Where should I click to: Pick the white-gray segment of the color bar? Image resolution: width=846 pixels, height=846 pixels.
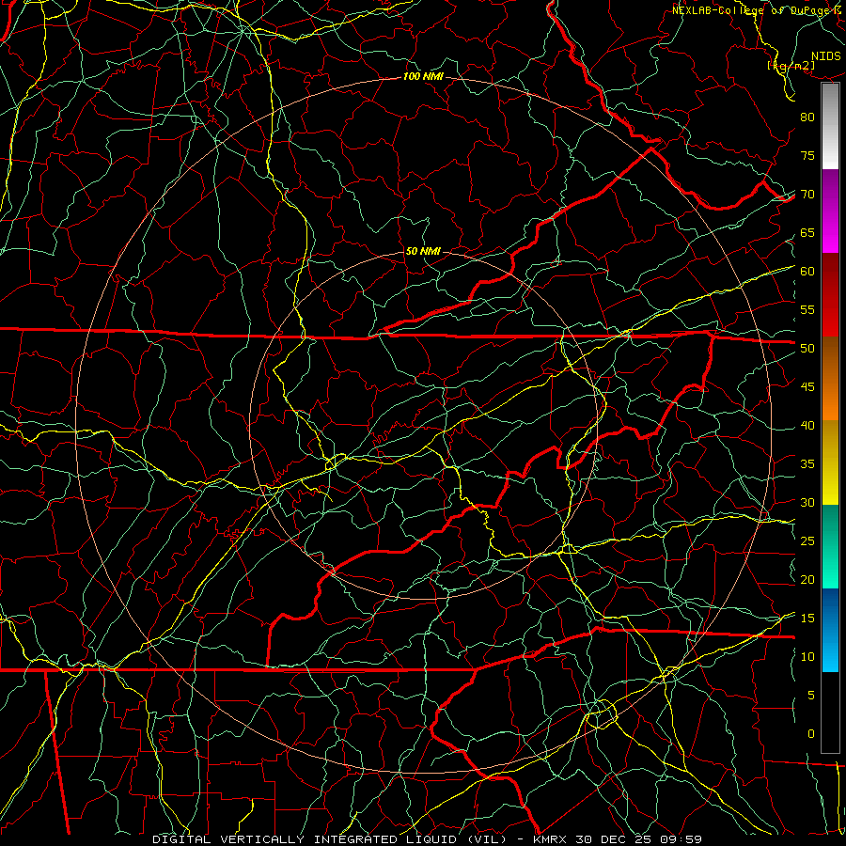click(830, 126)
